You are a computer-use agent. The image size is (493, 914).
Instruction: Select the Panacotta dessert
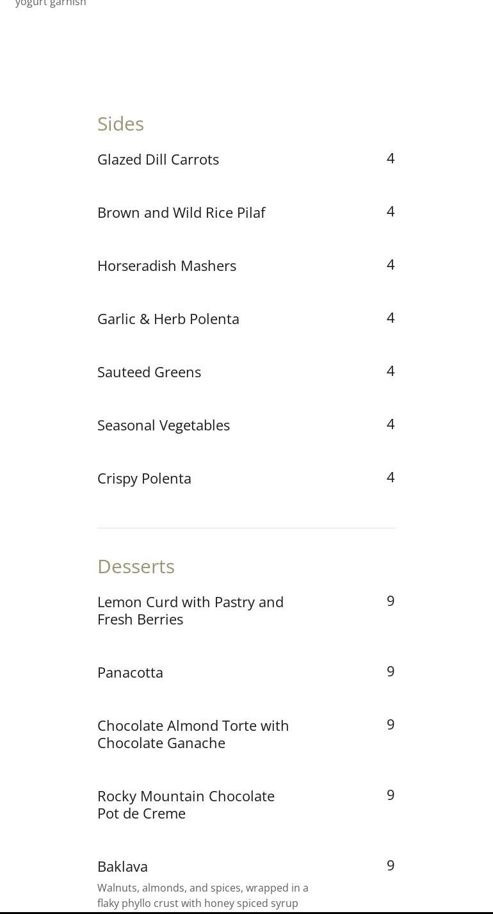pyautogui.click(x=130, y=673)
